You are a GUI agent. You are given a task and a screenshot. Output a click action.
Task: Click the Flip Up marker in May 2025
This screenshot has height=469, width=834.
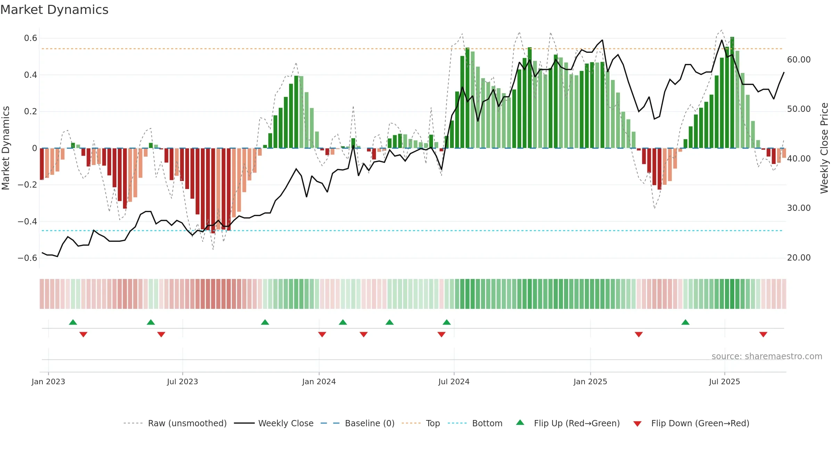[686, 322]
